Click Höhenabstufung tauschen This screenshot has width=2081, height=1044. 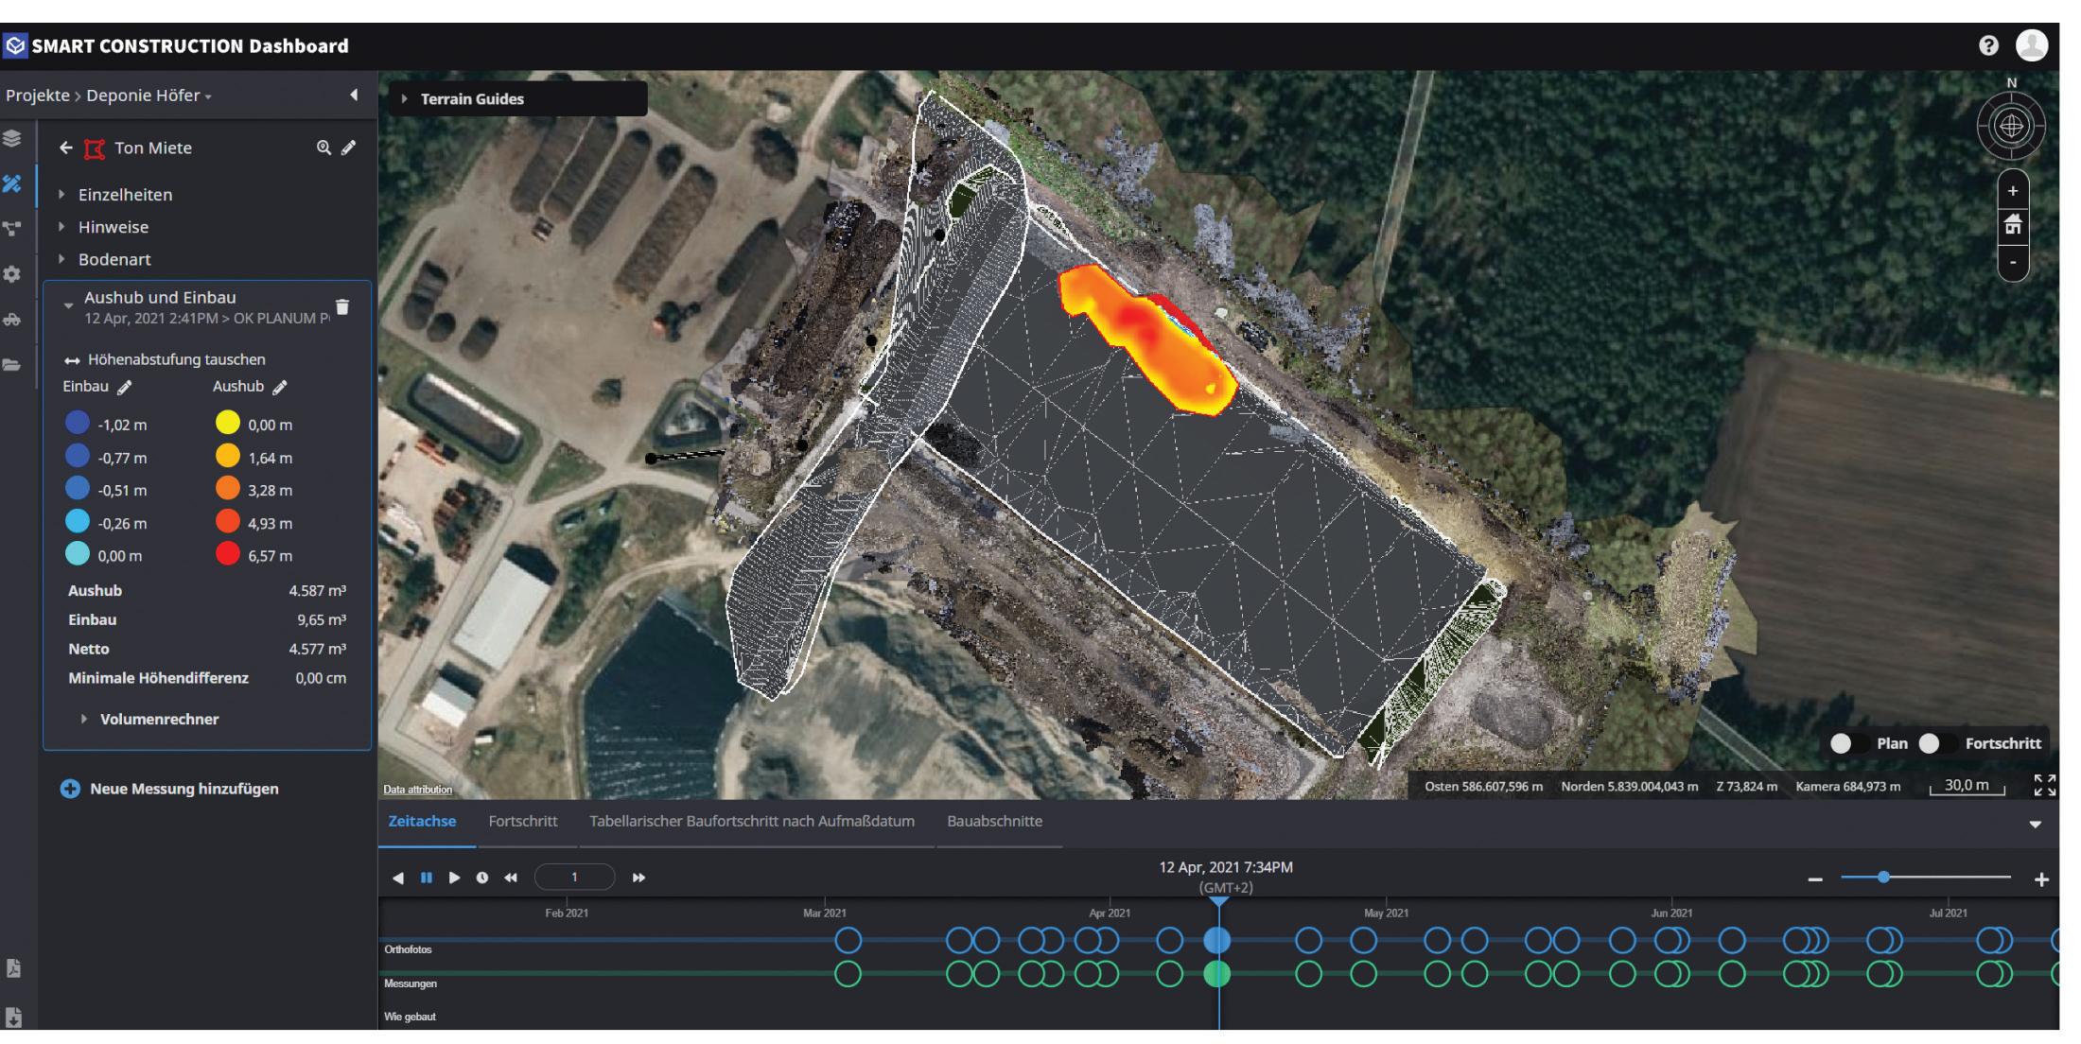(x=176, y=359)
